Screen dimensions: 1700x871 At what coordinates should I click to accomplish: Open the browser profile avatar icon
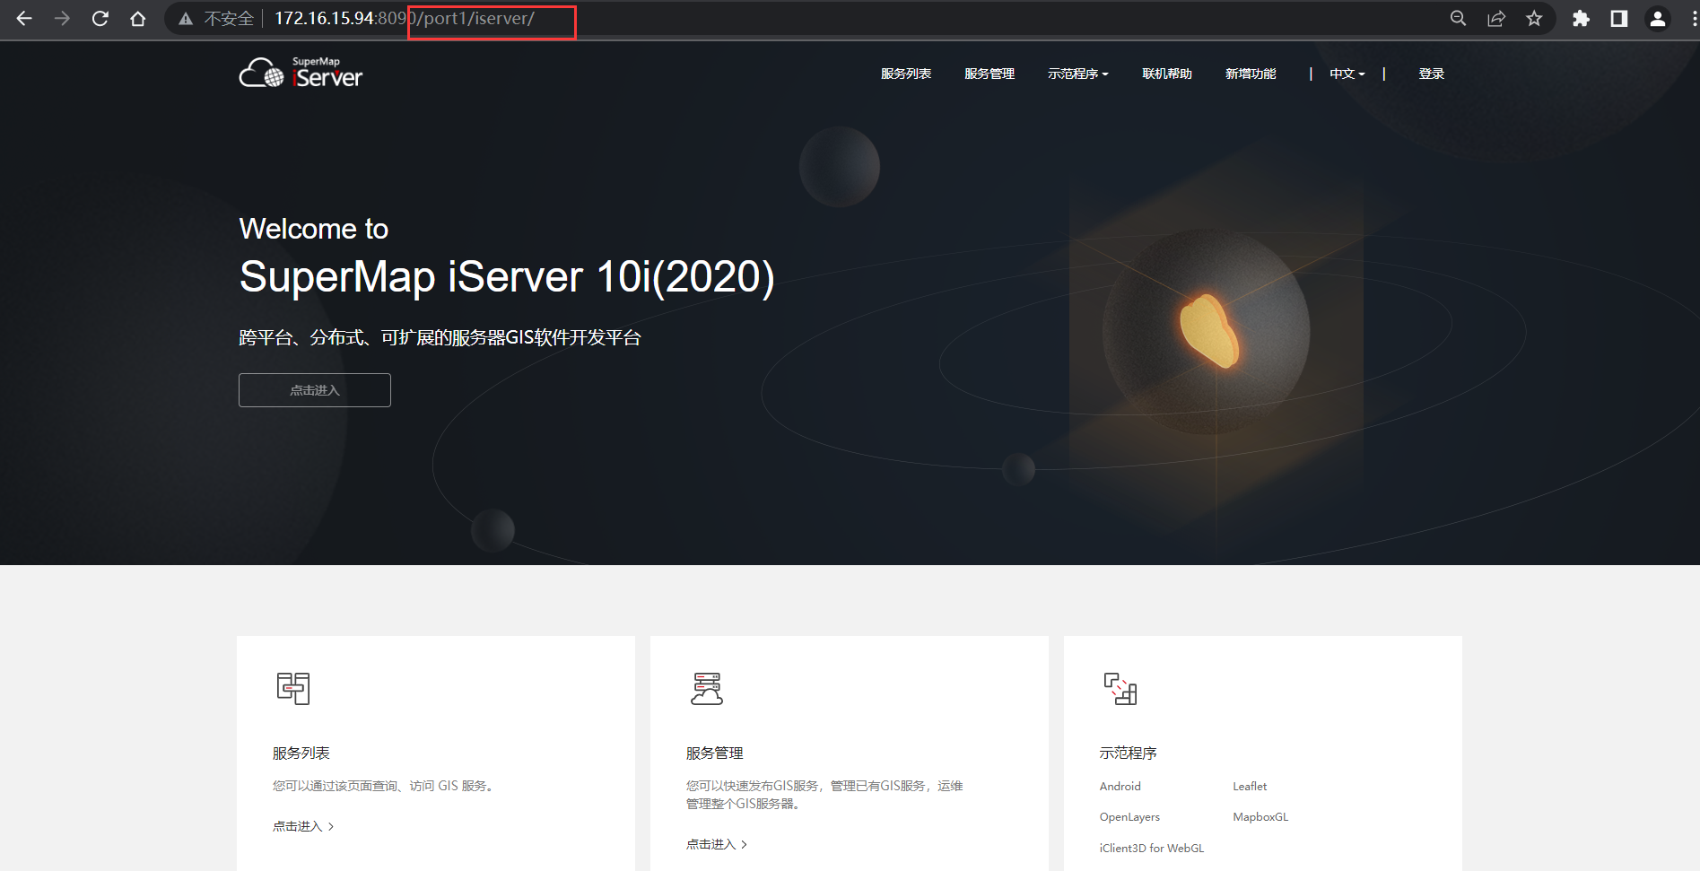[1658, 19]
